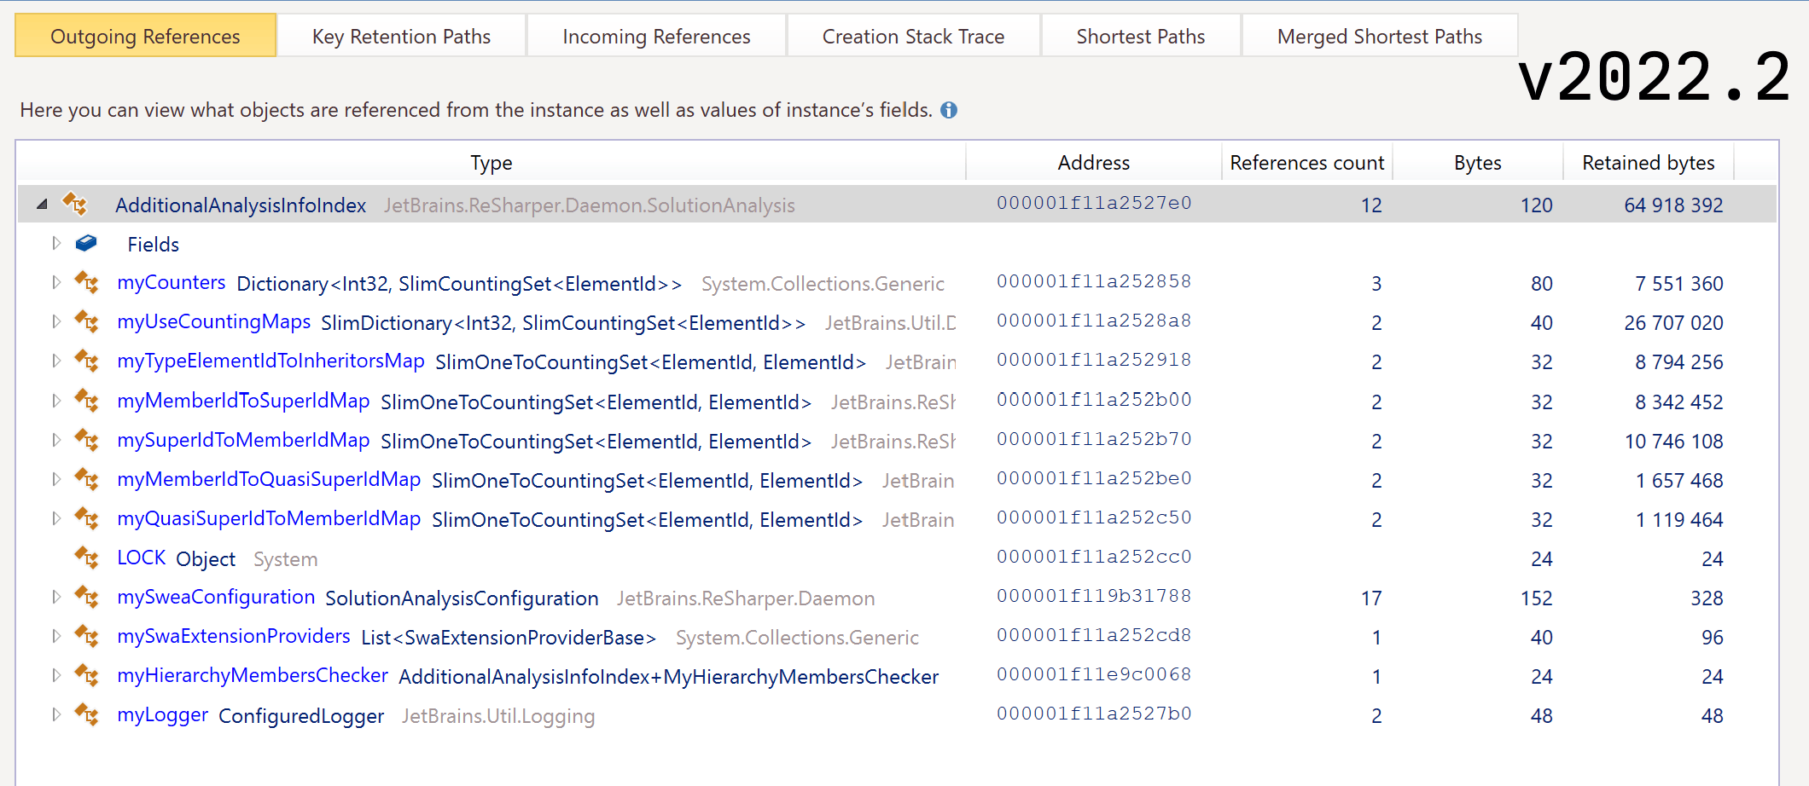Expand the Fields node
The image size is (1809, 786).
coord(56,244)
